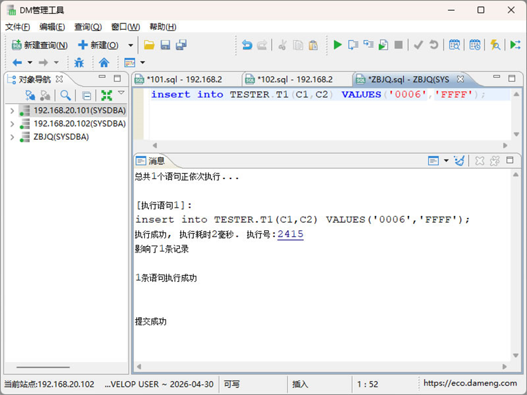Commit the transaction with the checkmark icon
The image size is (527, 395).
point(418,46)
